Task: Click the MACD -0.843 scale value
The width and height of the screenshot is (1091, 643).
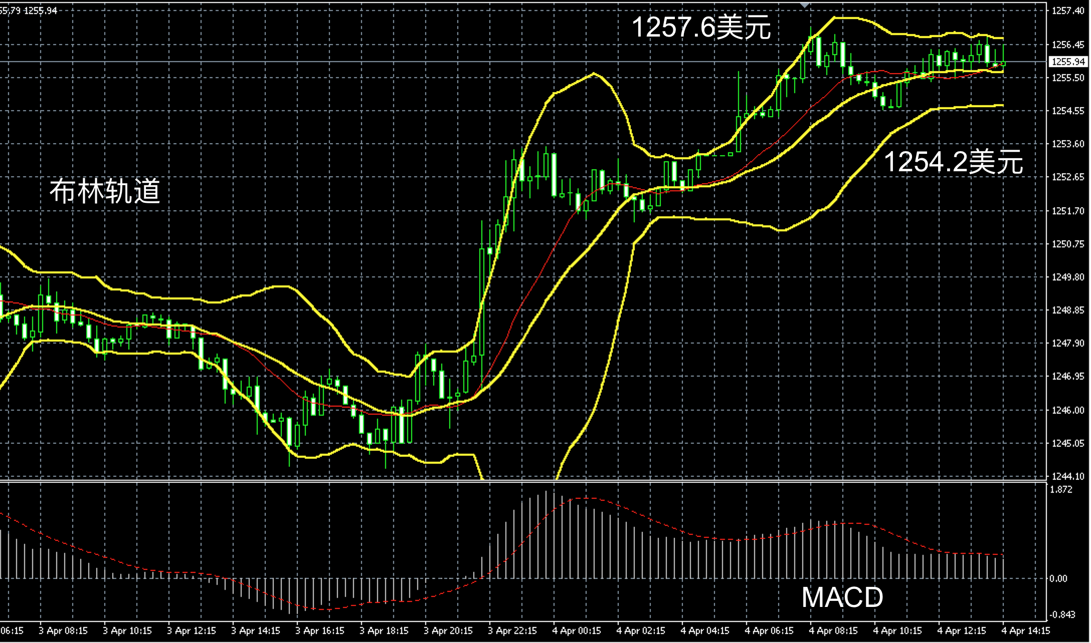Action: tap(1062, 614)
